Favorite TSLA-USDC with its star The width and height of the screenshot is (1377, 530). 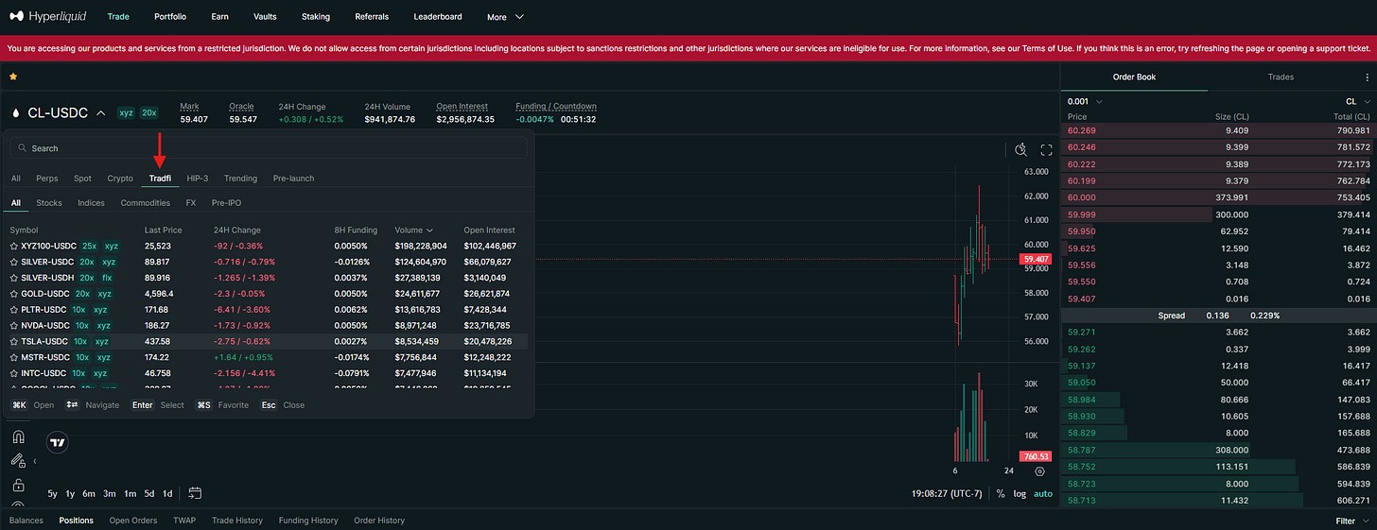[14, 341]
